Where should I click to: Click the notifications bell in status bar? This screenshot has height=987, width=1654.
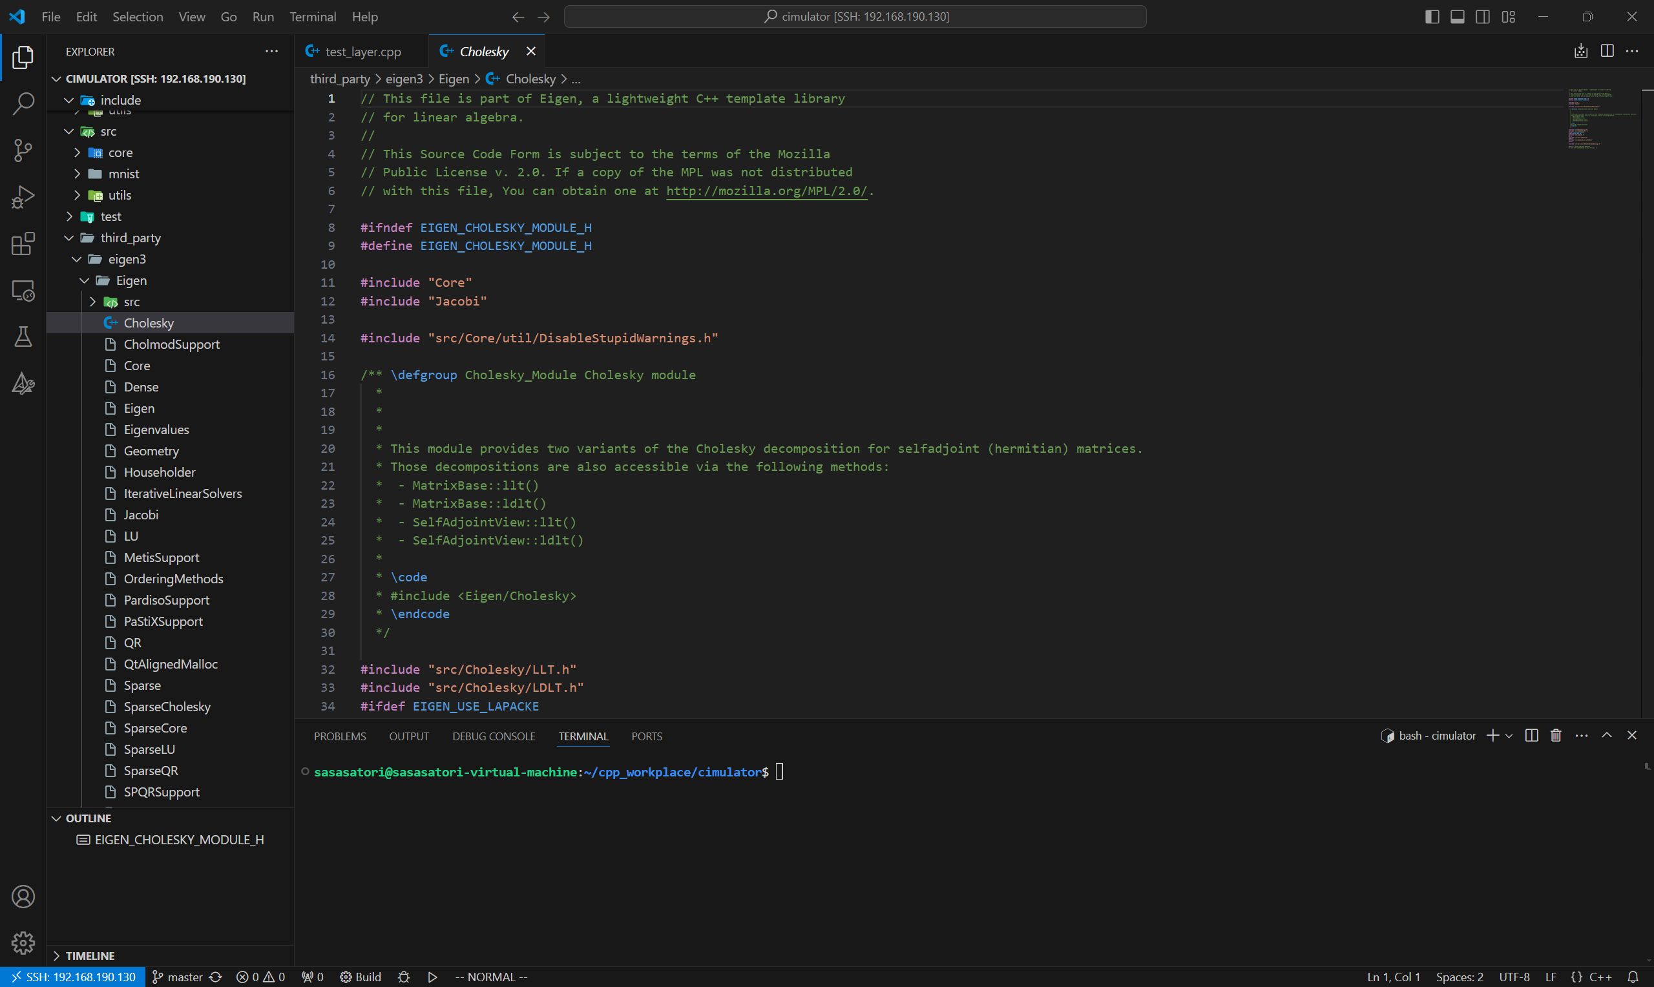click(x=1633, y=977)
